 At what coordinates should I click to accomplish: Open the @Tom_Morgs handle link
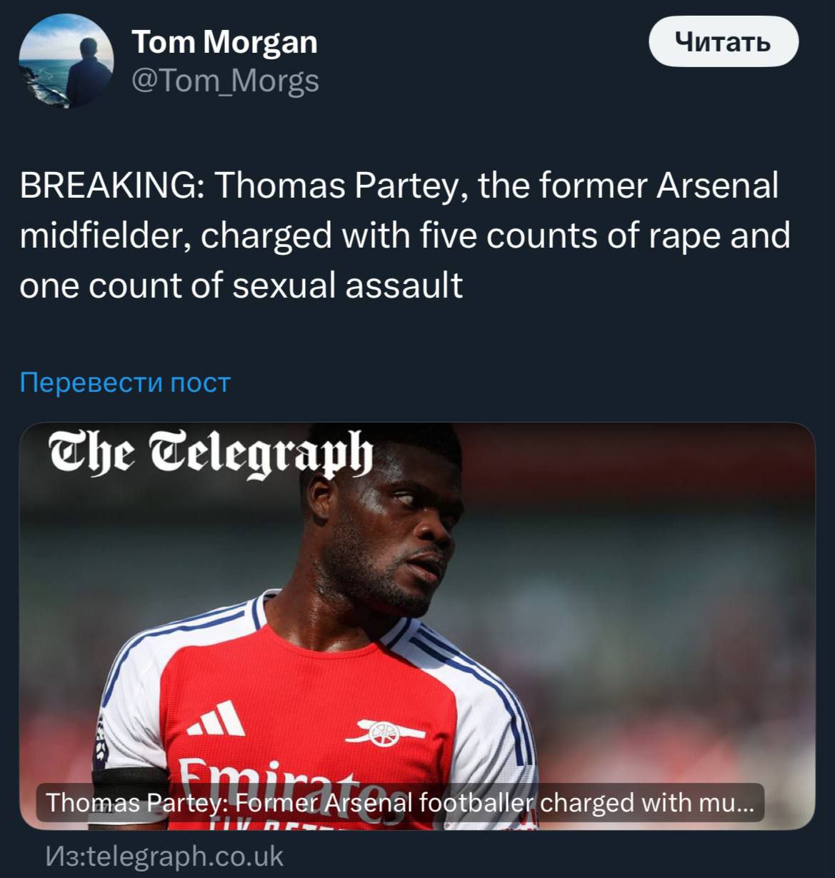225,80
